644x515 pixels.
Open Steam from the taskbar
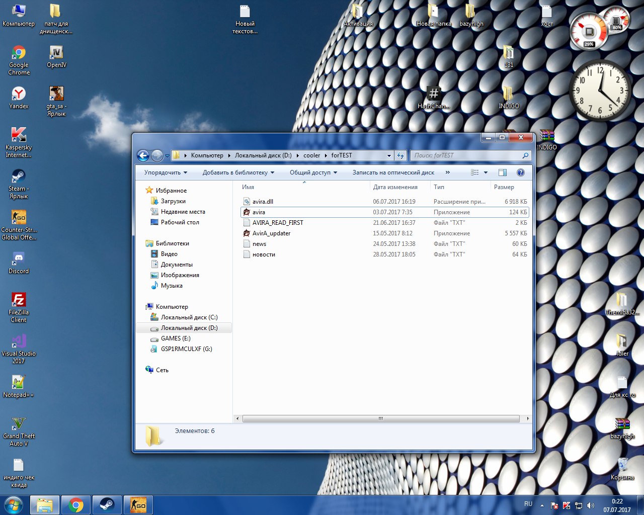point(107,505)
